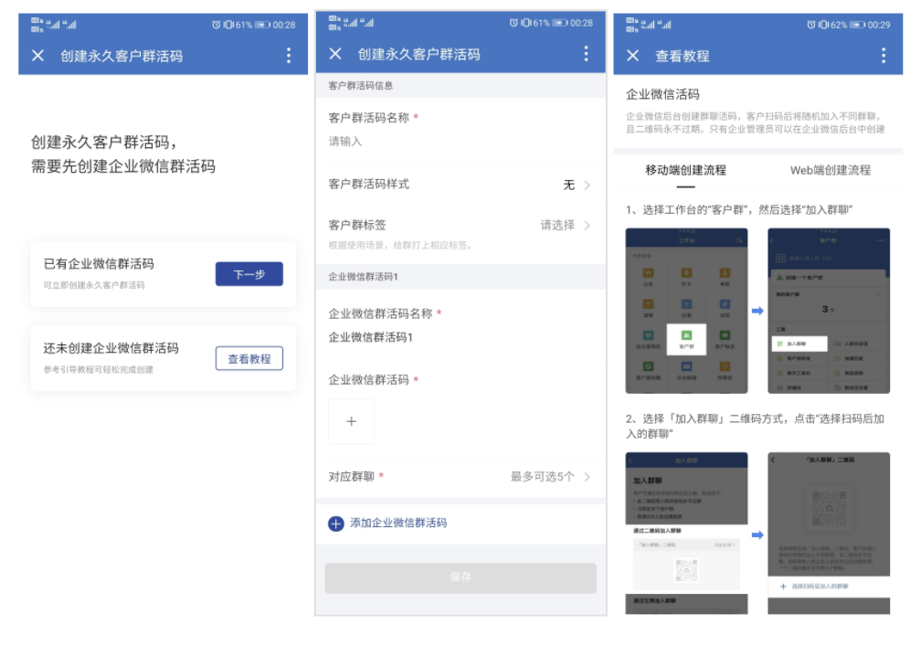Viewport: 921px width, 645px height.
Task: Click the step 2 instruction text about 二维码方式
Action: click(x=756, y=426)
